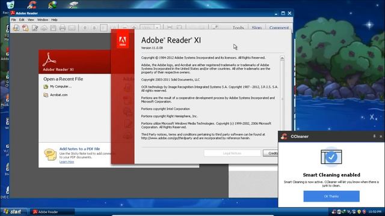This screenshot has width=385, height=216.
Task: Open the Sign pane
Action: [257, 28]
